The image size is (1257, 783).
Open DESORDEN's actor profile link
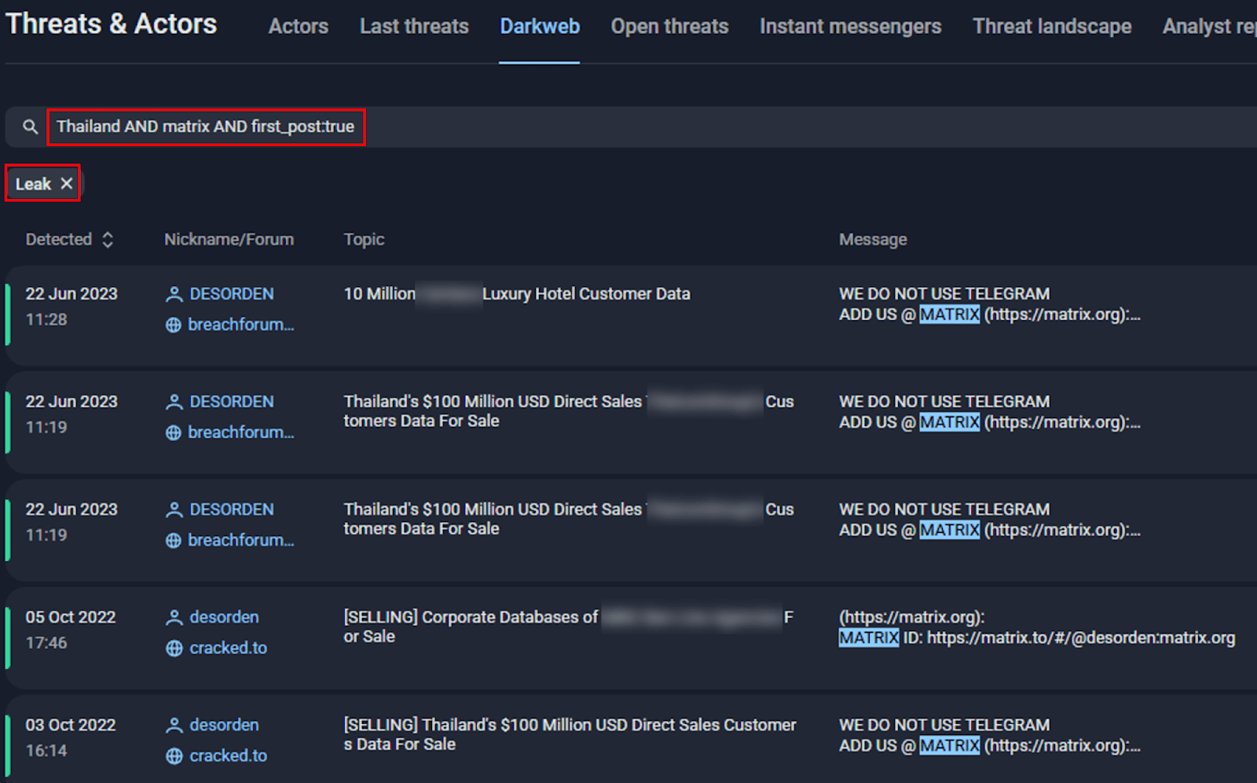(x=232, y=293)
